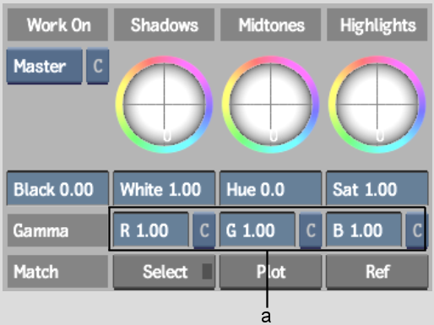This screenshot has width=434, height=325.
Task: Toggle the Select match button
Action: [x=164, y=272]
